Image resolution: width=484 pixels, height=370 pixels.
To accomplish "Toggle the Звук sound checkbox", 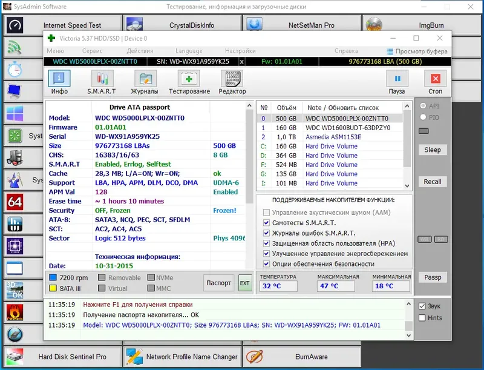I will pyautogui.click(x=422, y=306).
